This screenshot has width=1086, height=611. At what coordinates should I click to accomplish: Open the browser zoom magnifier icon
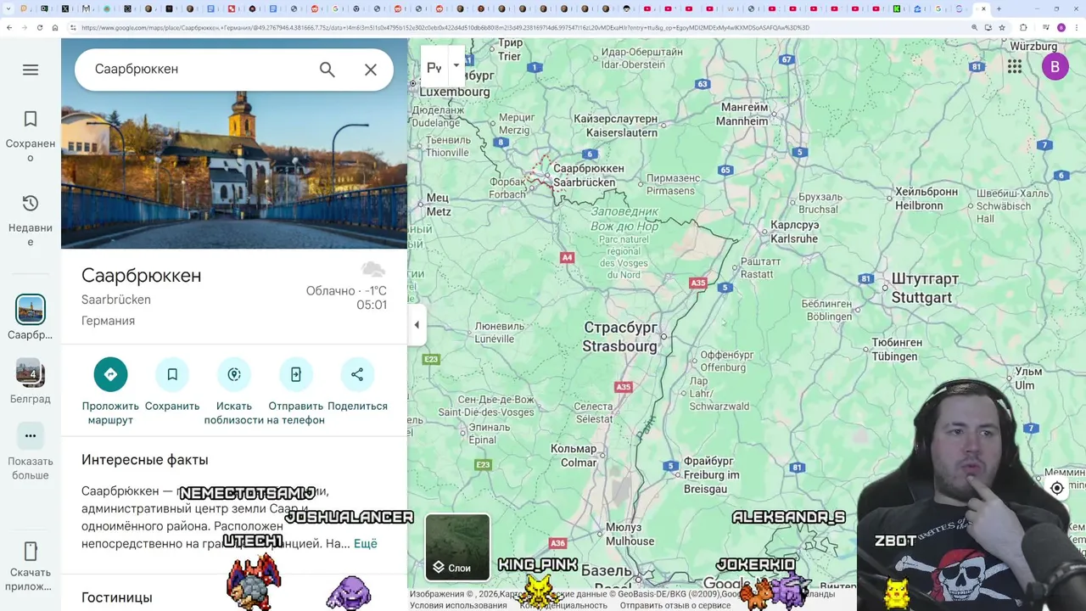[974, 27]
